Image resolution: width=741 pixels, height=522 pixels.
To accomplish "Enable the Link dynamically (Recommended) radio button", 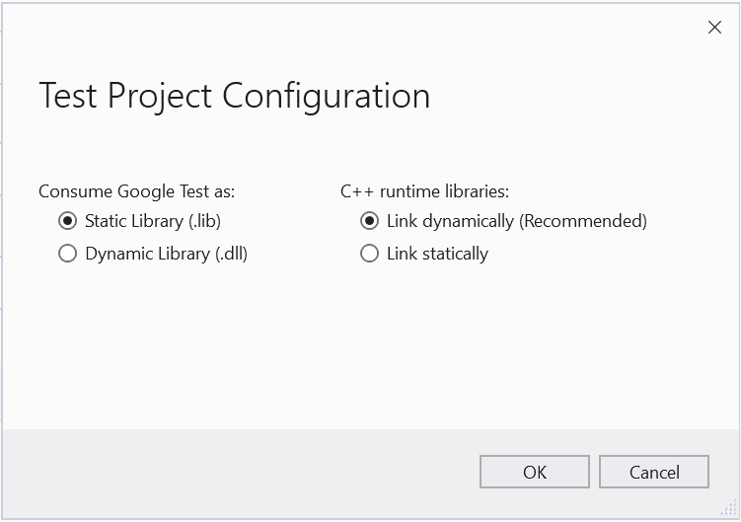I will [x=369, y=221].
